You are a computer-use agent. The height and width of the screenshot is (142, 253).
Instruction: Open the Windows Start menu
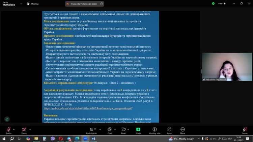[4, 139]
